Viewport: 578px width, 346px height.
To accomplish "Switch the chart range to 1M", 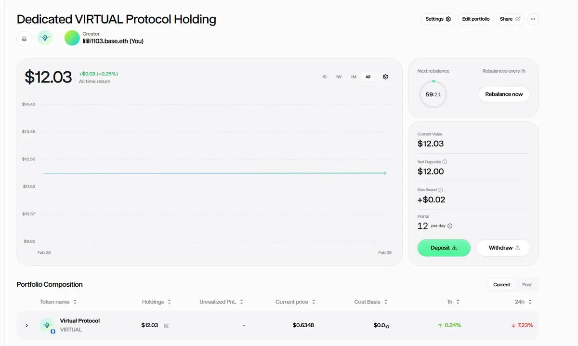I will [x=354, y=77].
